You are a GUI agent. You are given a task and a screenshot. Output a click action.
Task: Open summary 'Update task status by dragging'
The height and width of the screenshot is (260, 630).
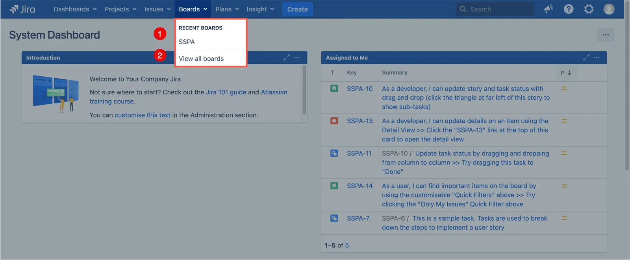465,162
